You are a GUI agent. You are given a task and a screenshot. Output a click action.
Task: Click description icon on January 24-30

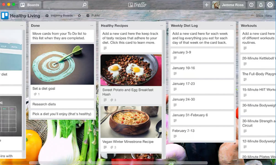[175, 105]
